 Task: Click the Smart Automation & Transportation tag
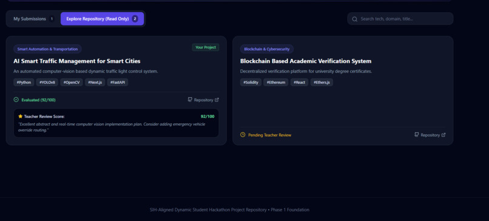(47, 49)
